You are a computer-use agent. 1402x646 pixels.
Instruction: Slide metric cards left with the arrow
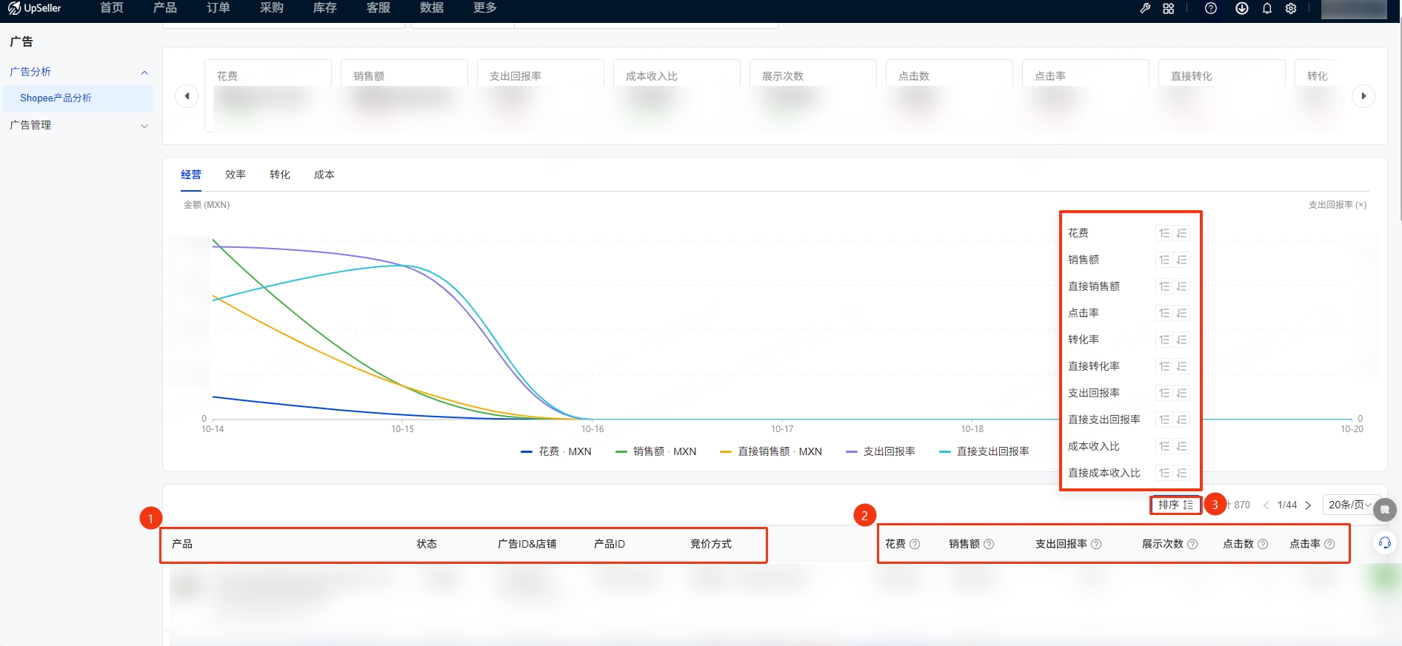[x=187, y=96]
